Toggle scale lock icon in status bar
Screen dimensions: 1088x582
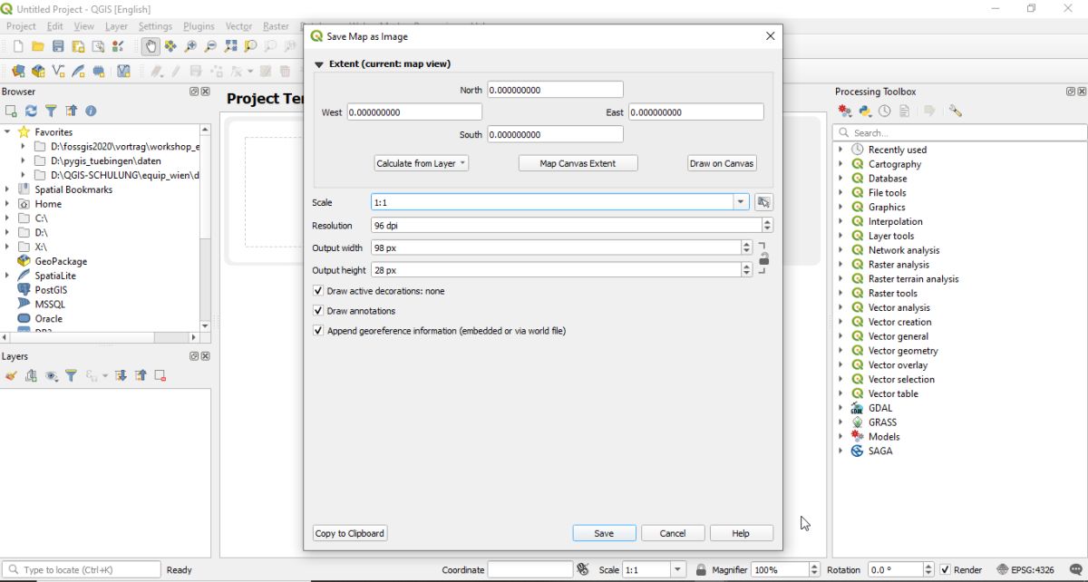pyautogui.click(x=701, y=570)
